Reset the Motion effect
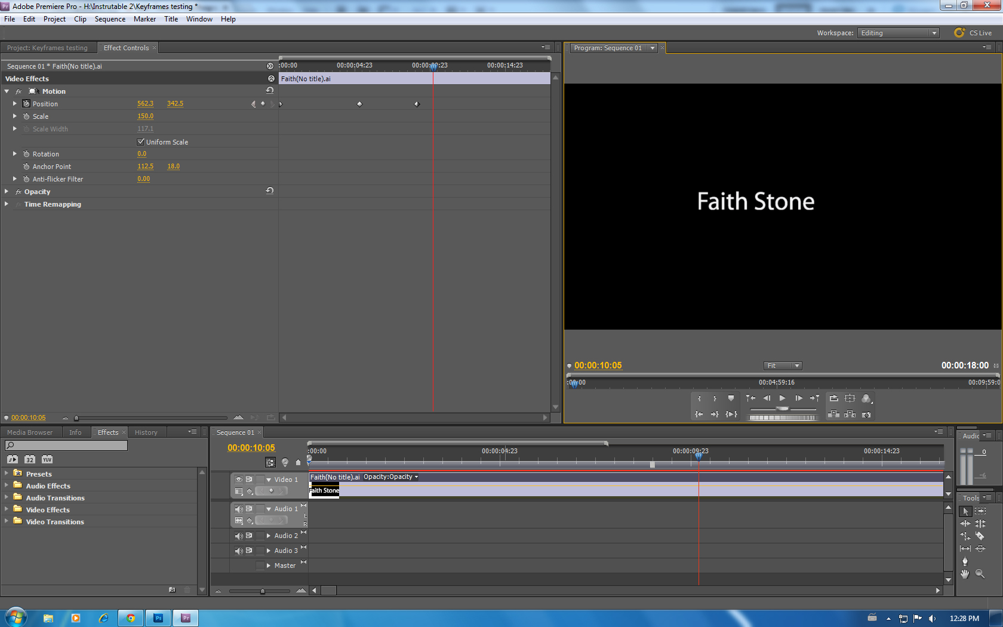 pyautogui.click(x=270, y=91)
